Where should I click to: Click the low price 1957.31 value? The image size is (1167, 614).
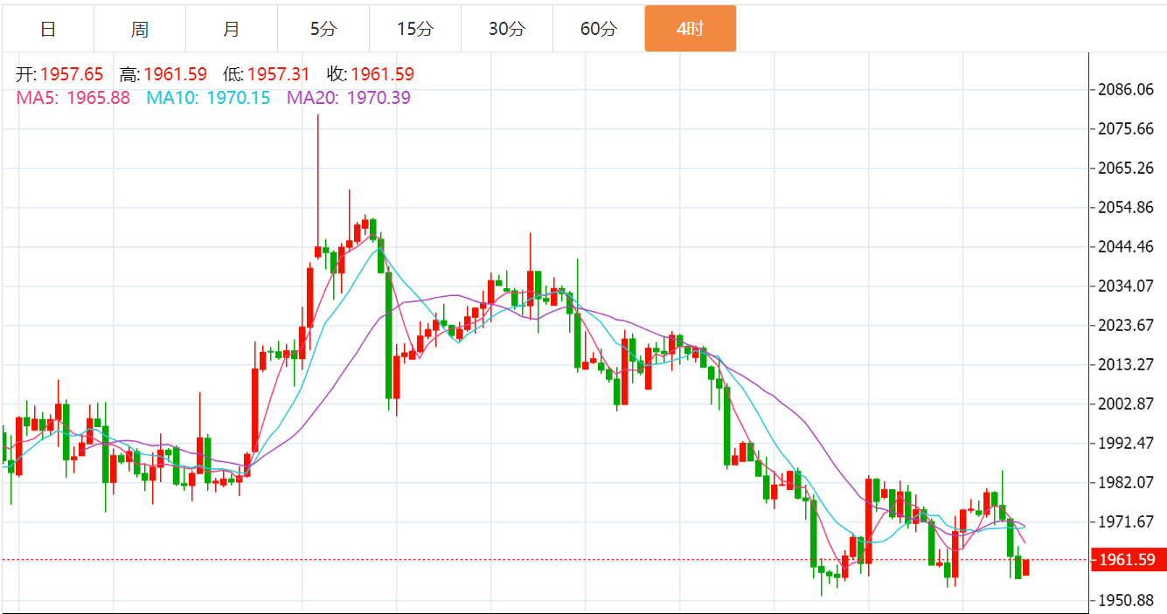pos(278,74)
